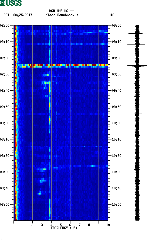Click the 09:10 UTC time label
This screenshot has height=242, width=149.
(x=117, y=42)
